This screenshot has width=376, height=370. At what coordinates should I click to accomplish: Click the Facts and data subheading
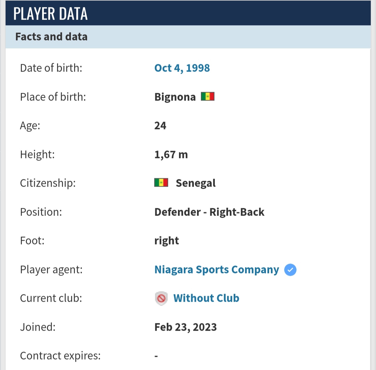[x=51, y=37]
